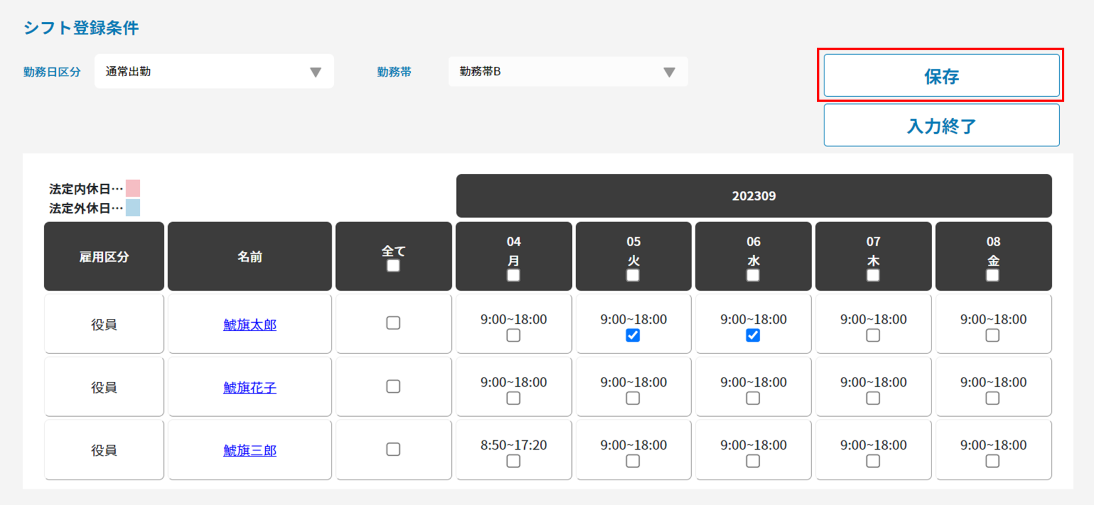
Task: Open employee link 鯱旗太郎
Action: tap(250, 325)
